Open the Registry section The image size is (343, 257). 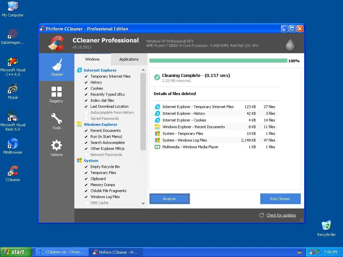click(x=56, y=94)
